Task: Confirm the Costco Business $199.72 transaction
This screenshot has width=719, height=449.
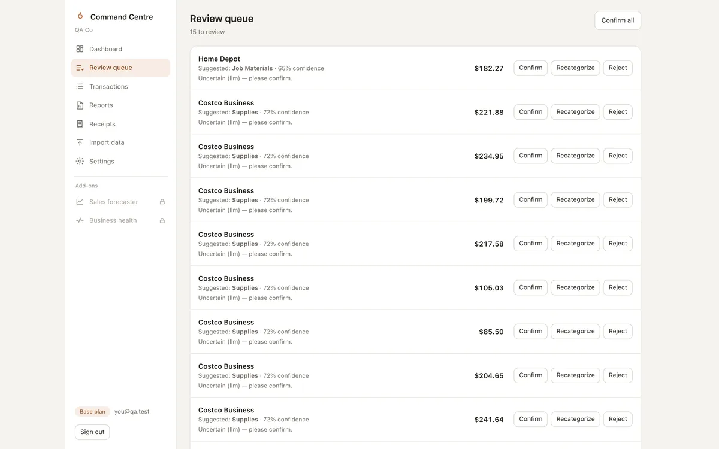Action: click(x=531, y=200)
